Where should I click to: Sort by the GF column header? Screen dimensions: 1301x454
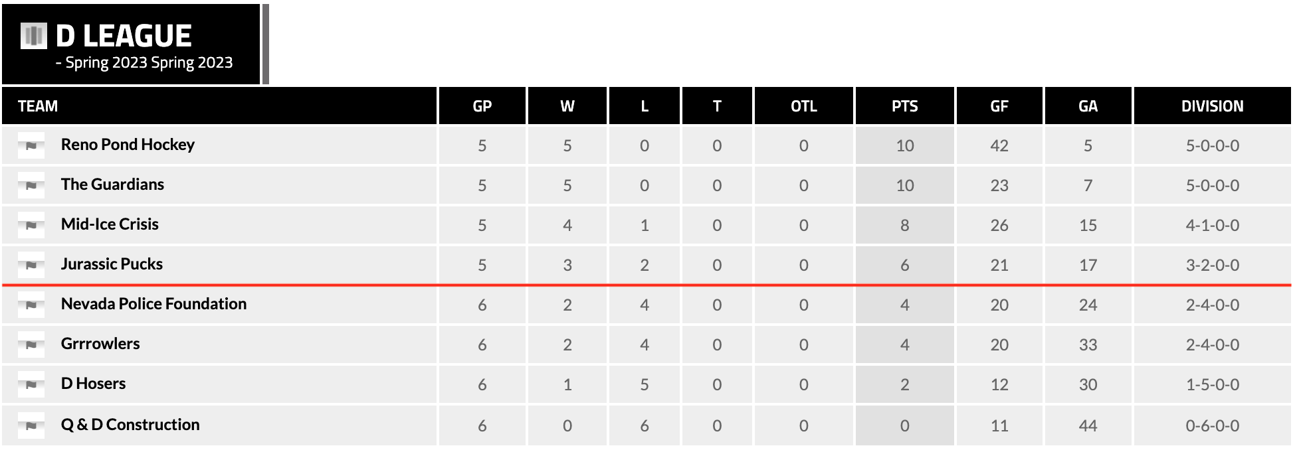coord(999,106)
